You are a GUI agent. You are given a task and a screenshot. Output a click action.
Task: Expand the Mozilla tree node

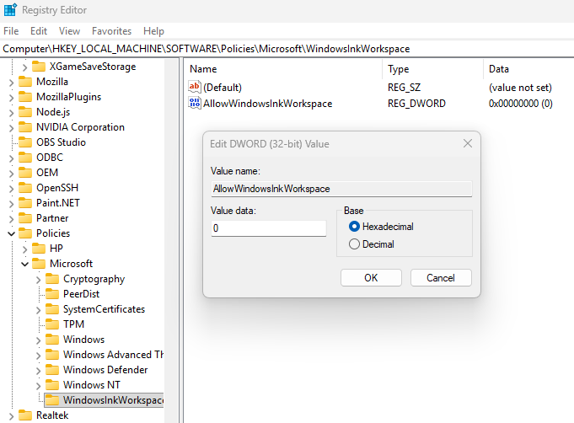point(11,83)
